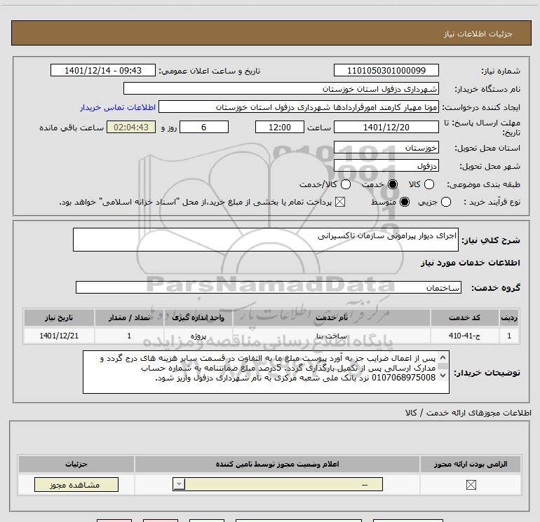Click the delivery city field دزفول

[x=386, y=166]
